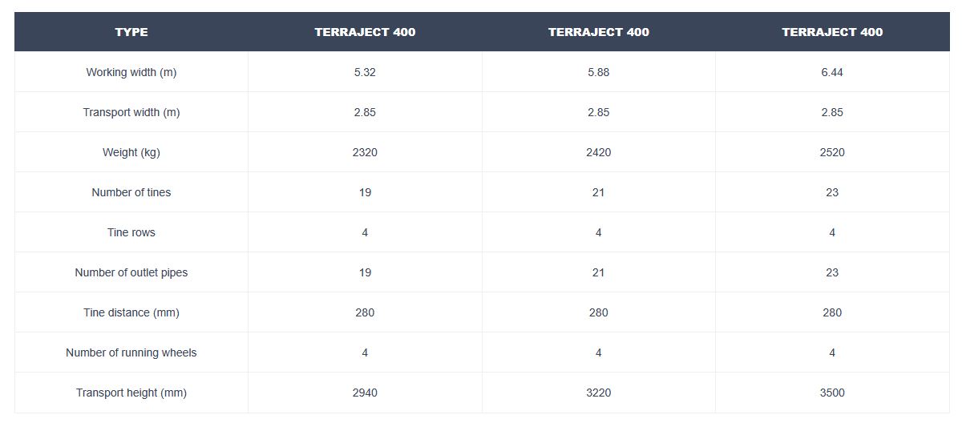Select the 5.88 working width cell
Image resolution: width=966 pixels, height=435 pixels.
598,72
